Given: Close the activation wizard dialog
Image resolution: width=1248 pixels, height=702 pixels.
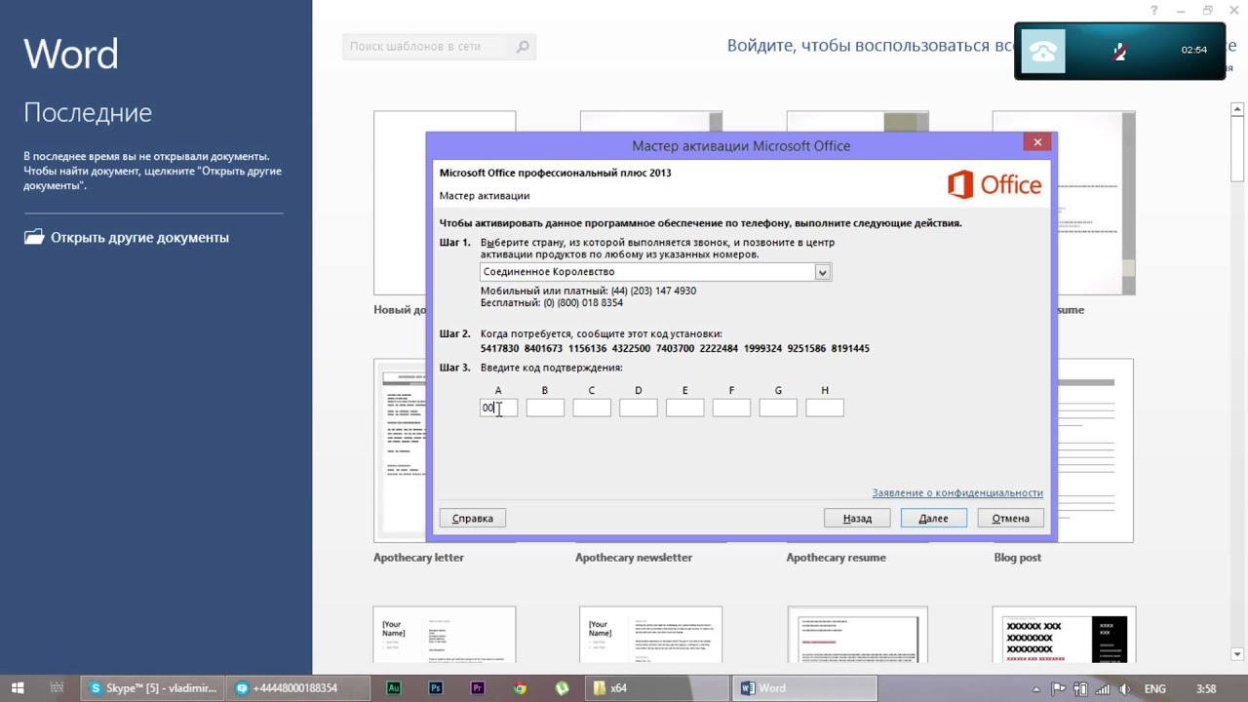Looking at the screenshot, I should click(1037, 142).
